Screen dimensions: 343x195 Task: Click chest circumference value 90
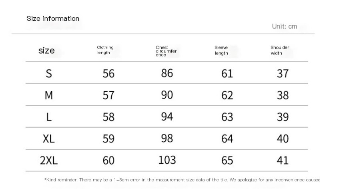(167, 95)
